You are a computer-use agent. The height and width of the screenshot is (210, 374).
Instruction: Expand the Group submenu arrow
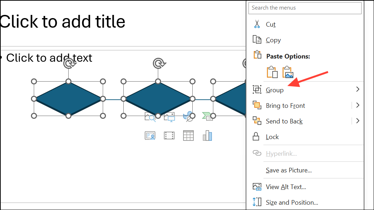point(357,89)
